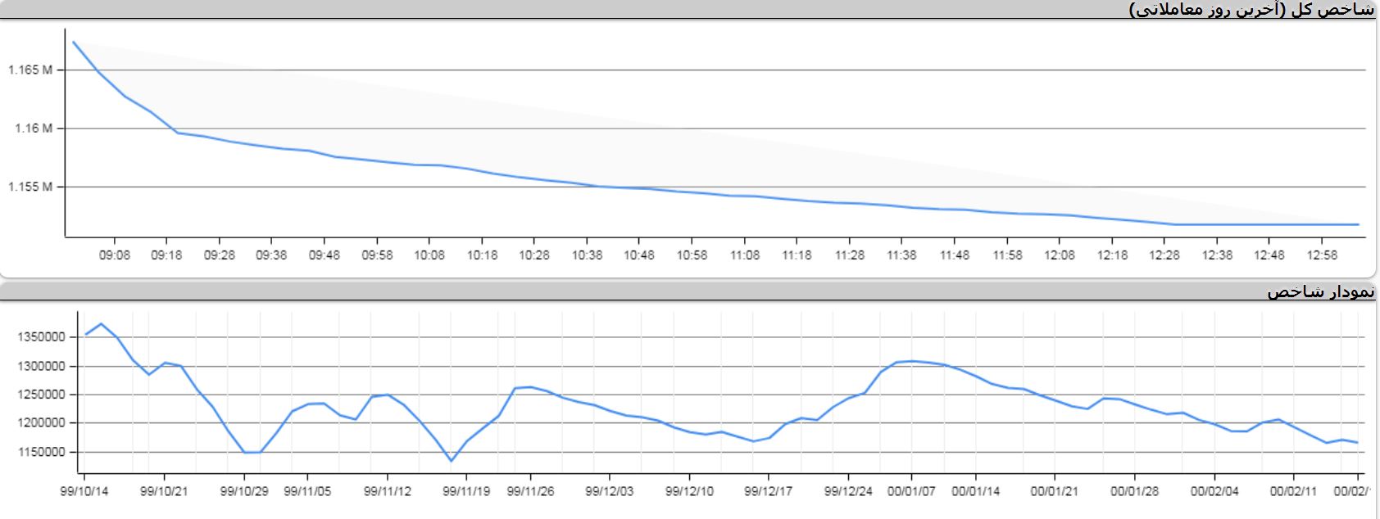Click the lowest trough on the index history line
The width and height of the screenshot is (1380, 519).
point(451,461)
